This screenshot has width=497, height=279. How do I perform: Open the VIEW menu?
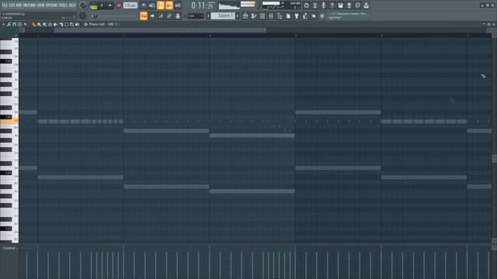tap(41, 5)
